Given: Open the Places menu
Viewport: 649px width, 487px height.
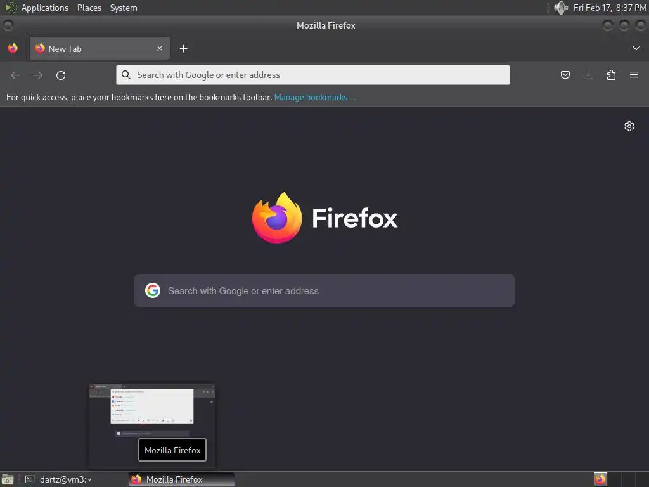Looking at the screenshot, I should pos(89,8).
